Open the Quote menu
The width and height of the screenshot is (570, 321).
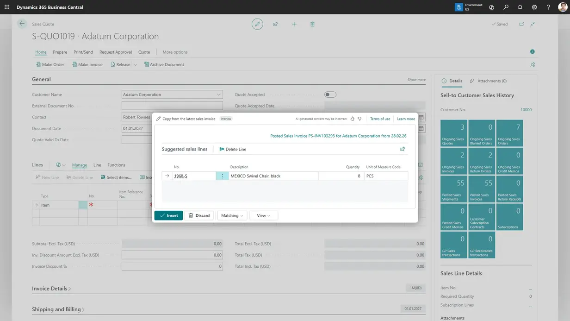click(x=144, y=52)
